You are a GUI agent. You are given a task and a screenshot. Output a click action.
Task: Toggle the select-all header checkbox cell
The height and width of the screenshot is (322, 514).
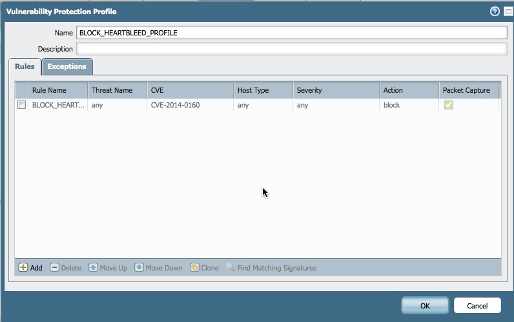(x=21, y=90)
